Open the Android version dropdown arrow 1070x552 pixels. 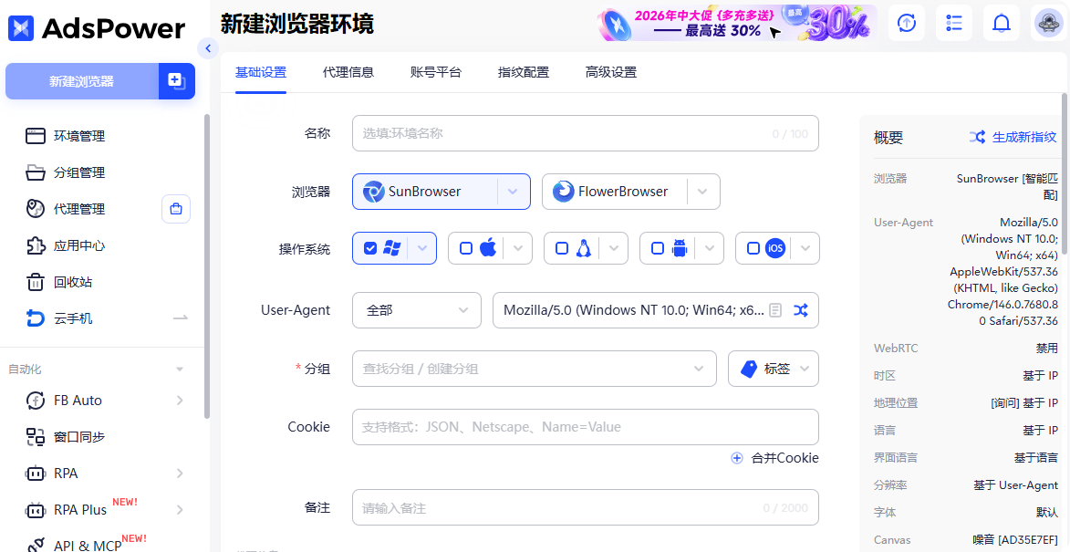(x=710, y=248)
